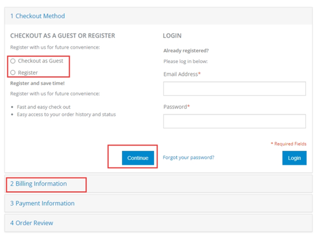Click the Checkout as a Guest or Register heading
Screen dimensions: 320x237
pyautogui.click(x=63, y=36)
